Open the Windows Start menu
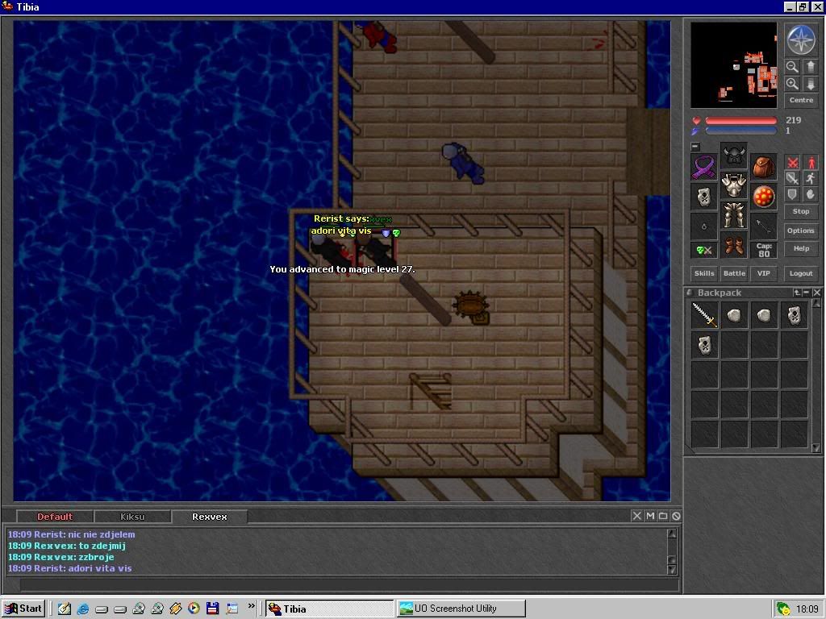Screen dimensions: 826x619 point(23,609)
